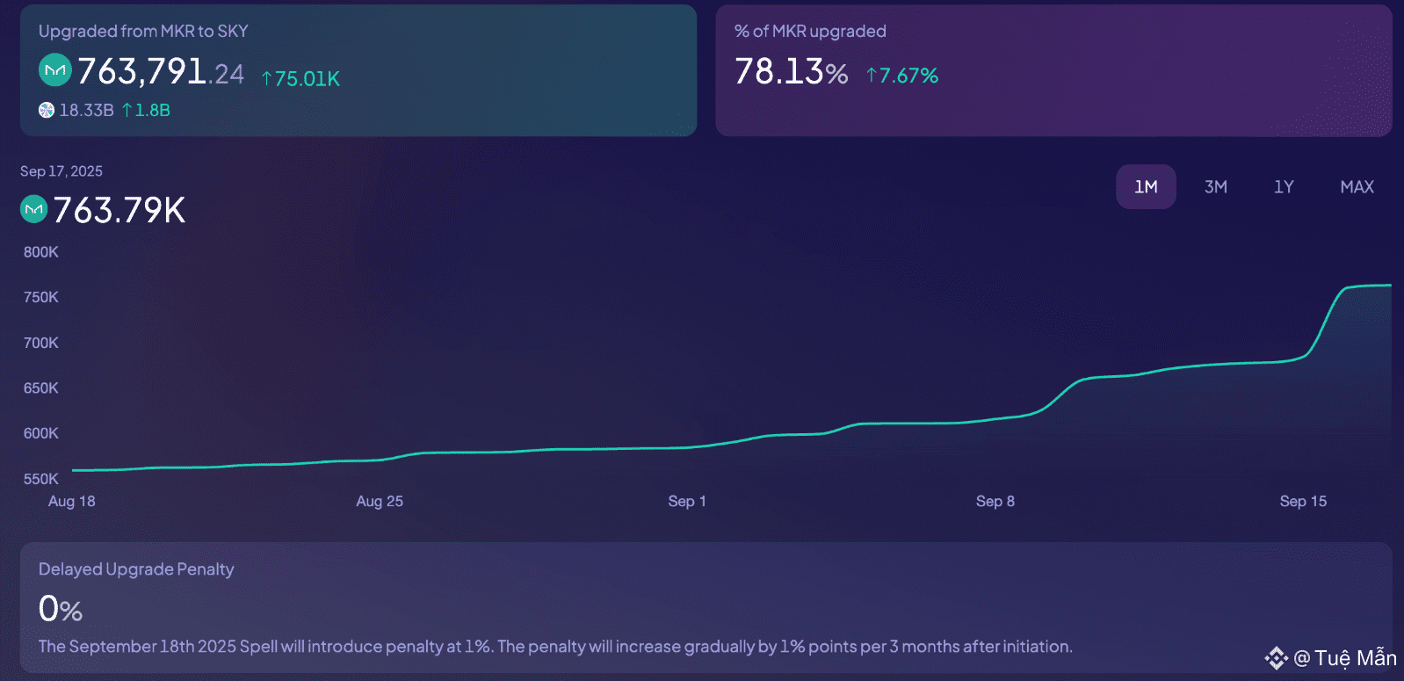The height and width of the screenshot is (681, 1404).
Task: Click the 763,791.24 upgraded amount
Action: (161, 71)
